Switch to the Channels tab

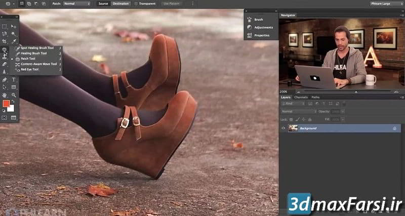pyautogui.click(x=301, y=97)
